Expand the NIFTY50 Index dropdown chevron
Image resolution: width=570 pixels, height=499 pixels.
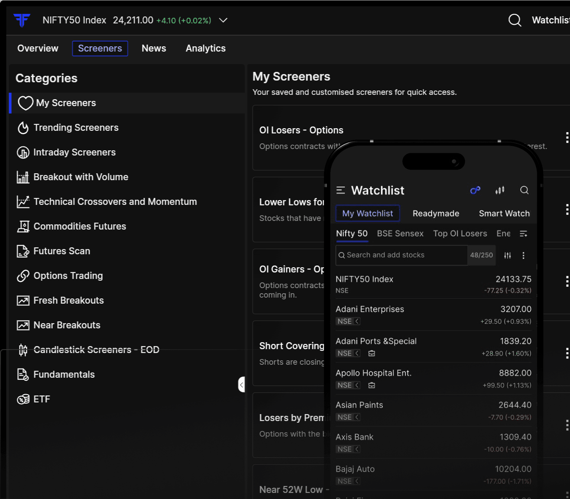tap(223, 20)
